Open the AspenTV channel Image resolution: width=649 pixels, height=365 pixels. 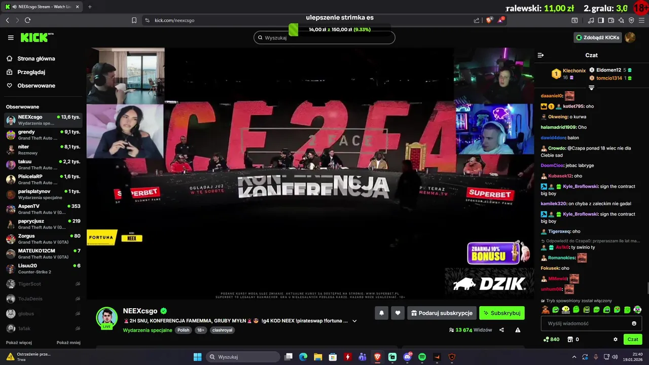tap(43, 209)
